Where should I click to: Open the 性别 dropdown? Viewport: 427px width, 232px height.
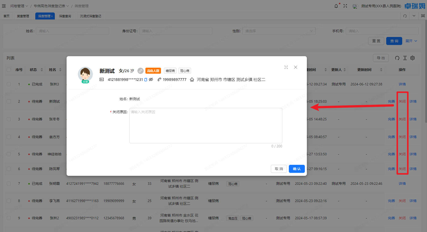(279, 31)
